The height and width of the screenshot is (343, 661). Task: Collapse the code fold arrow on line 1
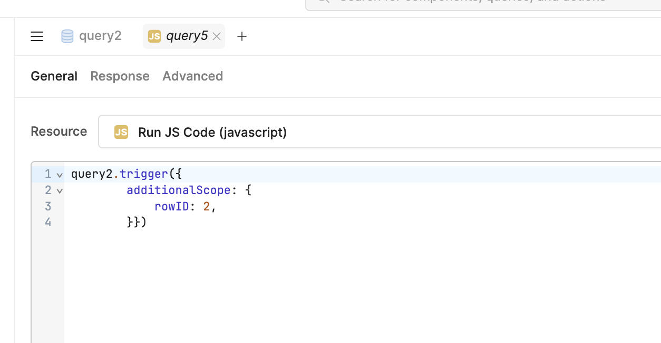point(60,175)
